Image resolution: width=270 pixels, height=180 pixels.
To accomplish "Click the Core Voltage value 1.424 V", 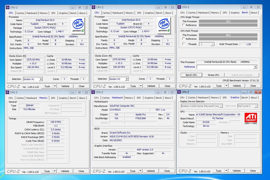I will (x=146, y=31).
